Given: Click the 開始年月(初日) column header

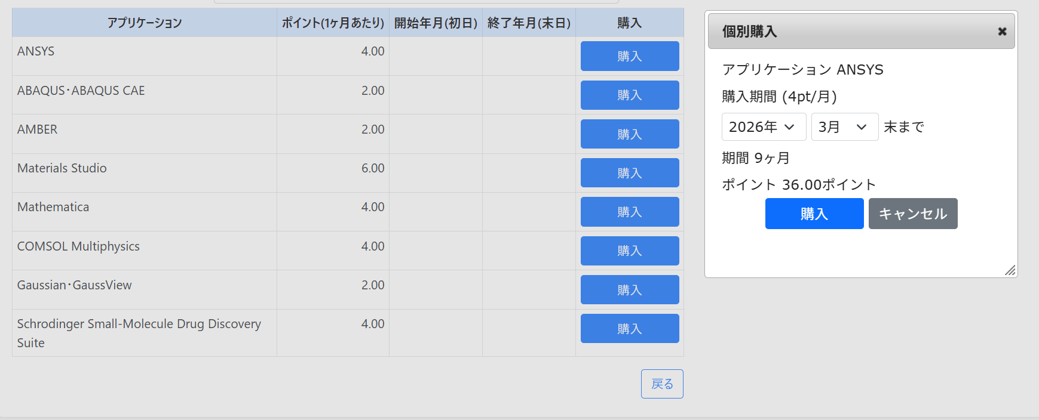Looking at the screenshot, I should click(x=436, y=23).
